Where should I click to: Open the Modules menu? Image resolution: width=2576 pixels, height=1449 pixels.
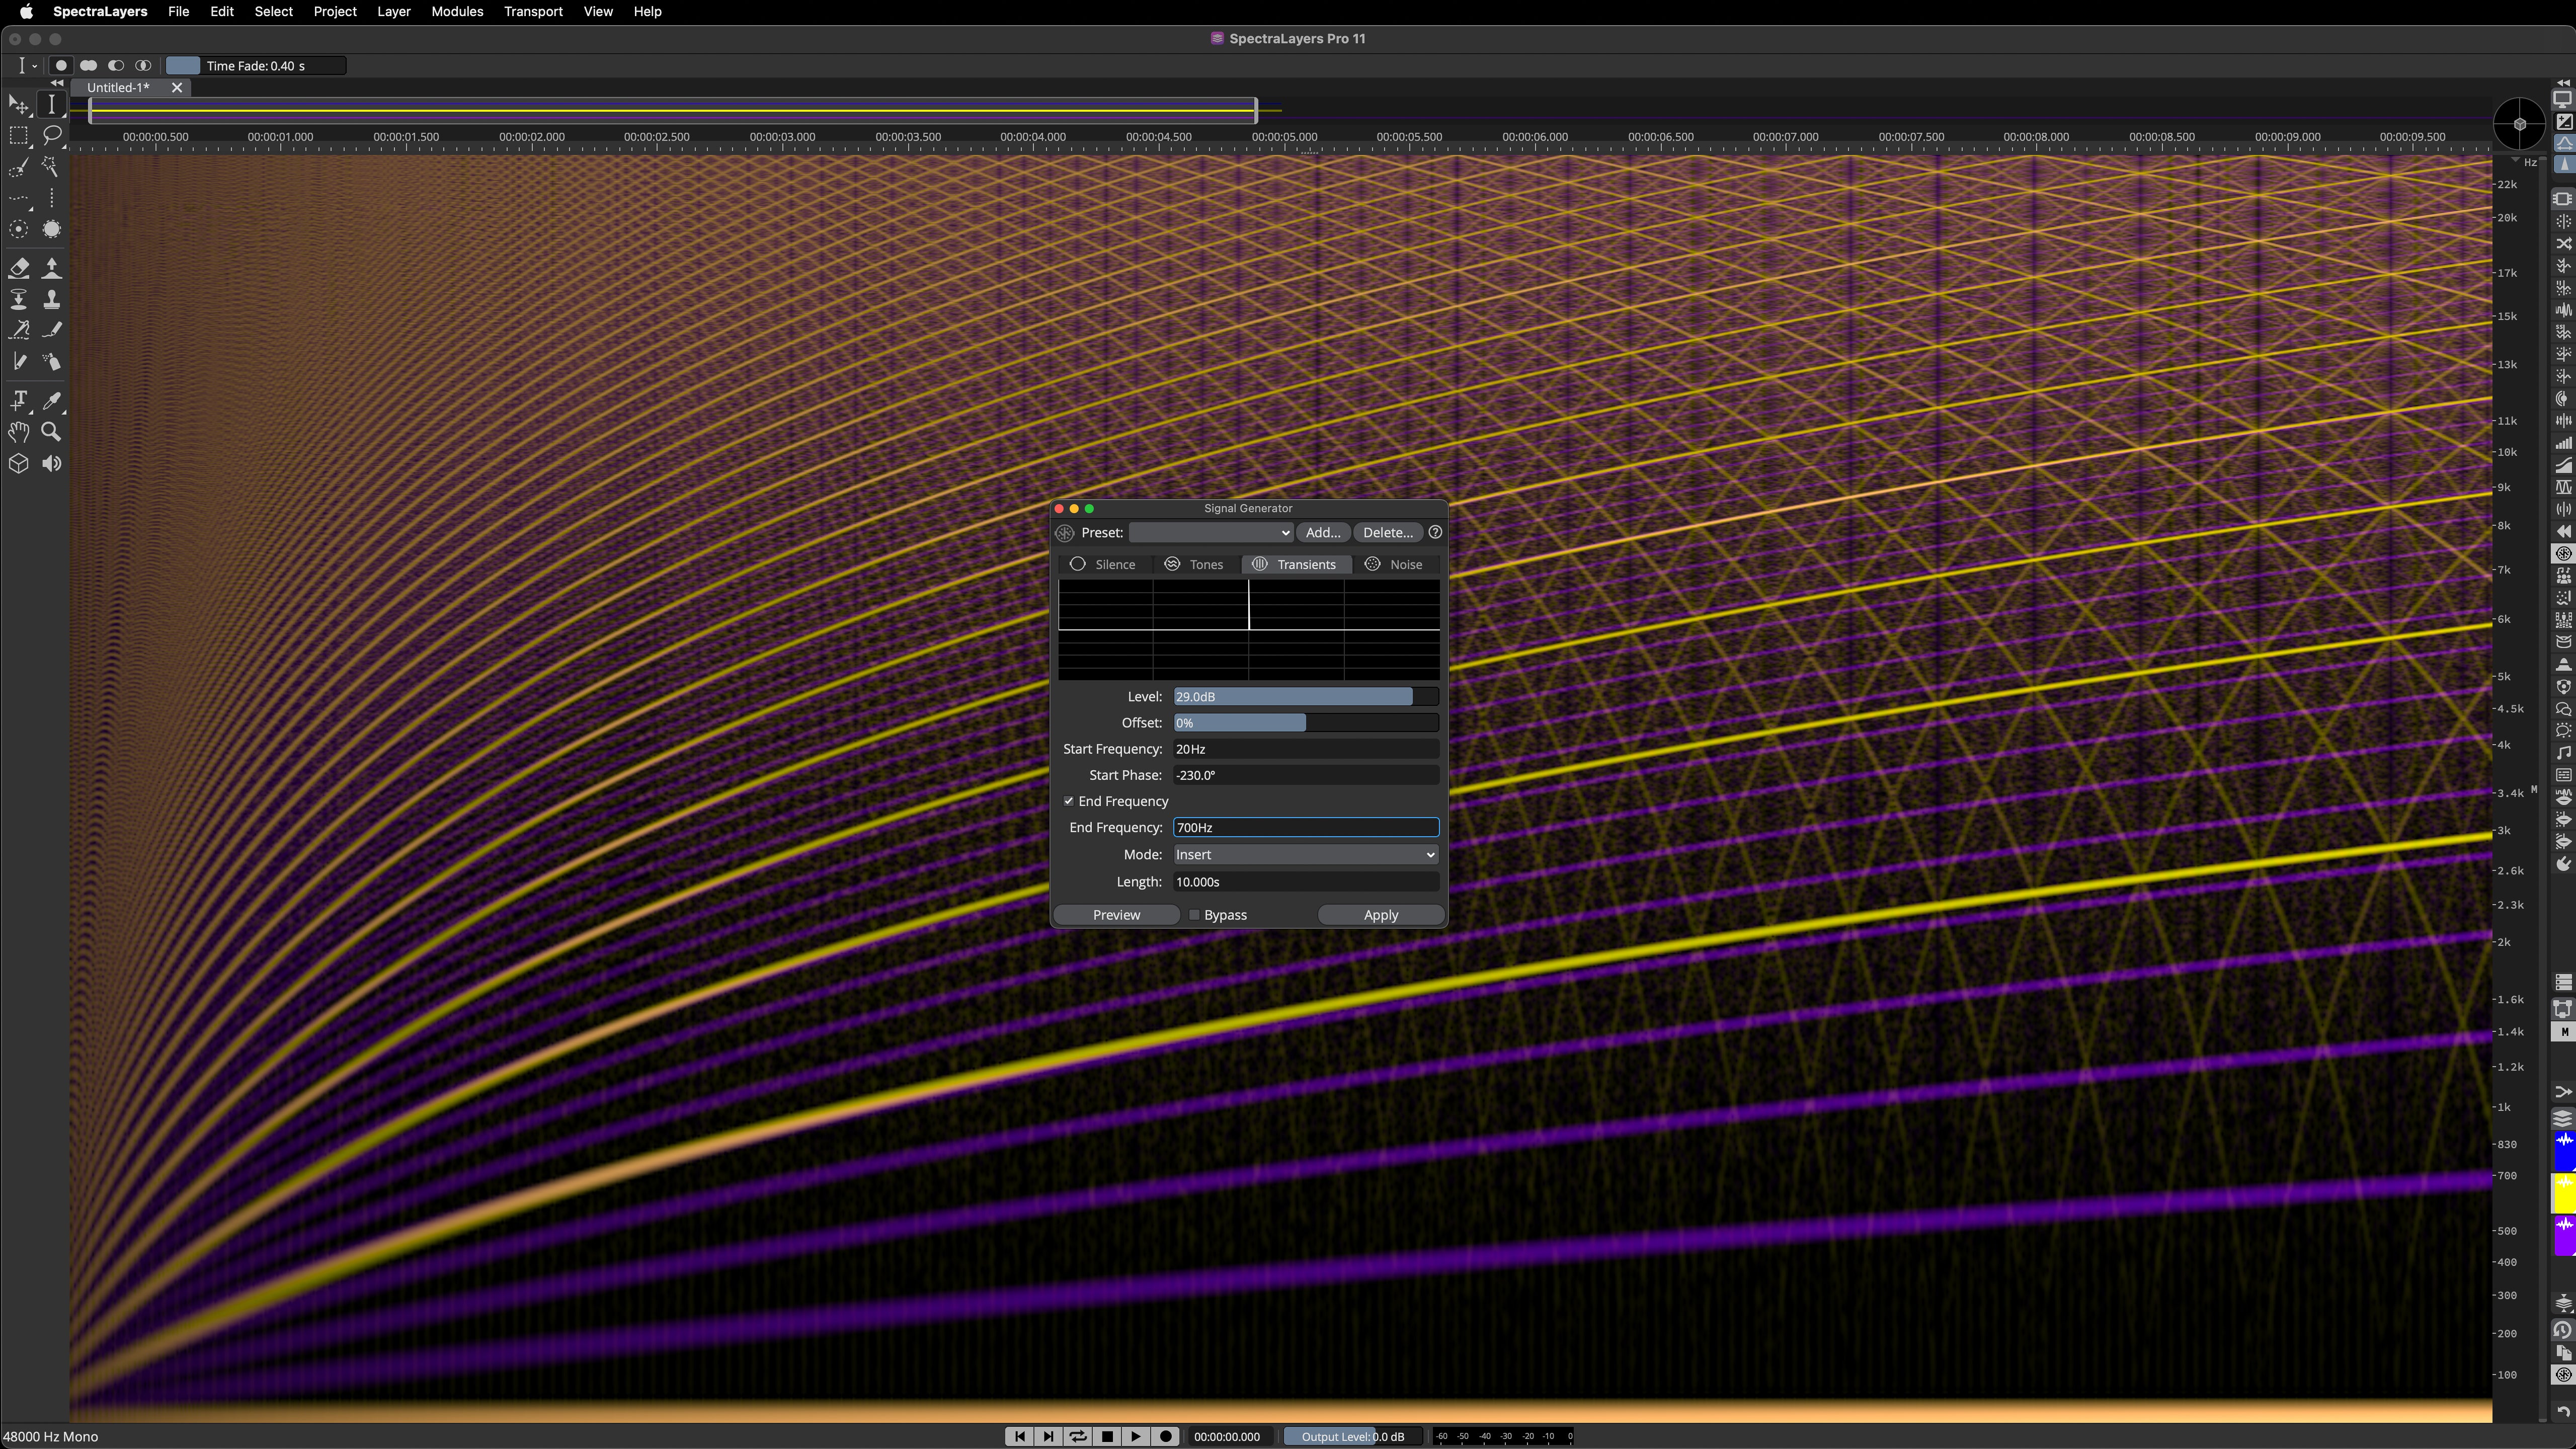coord(457,12)
